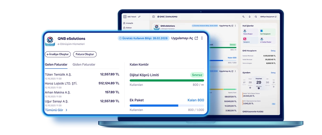Click the e-İrsaliye Oluştur quick action tile on the laptop
This screenshot has height=135, width=322.
[267, 40]
